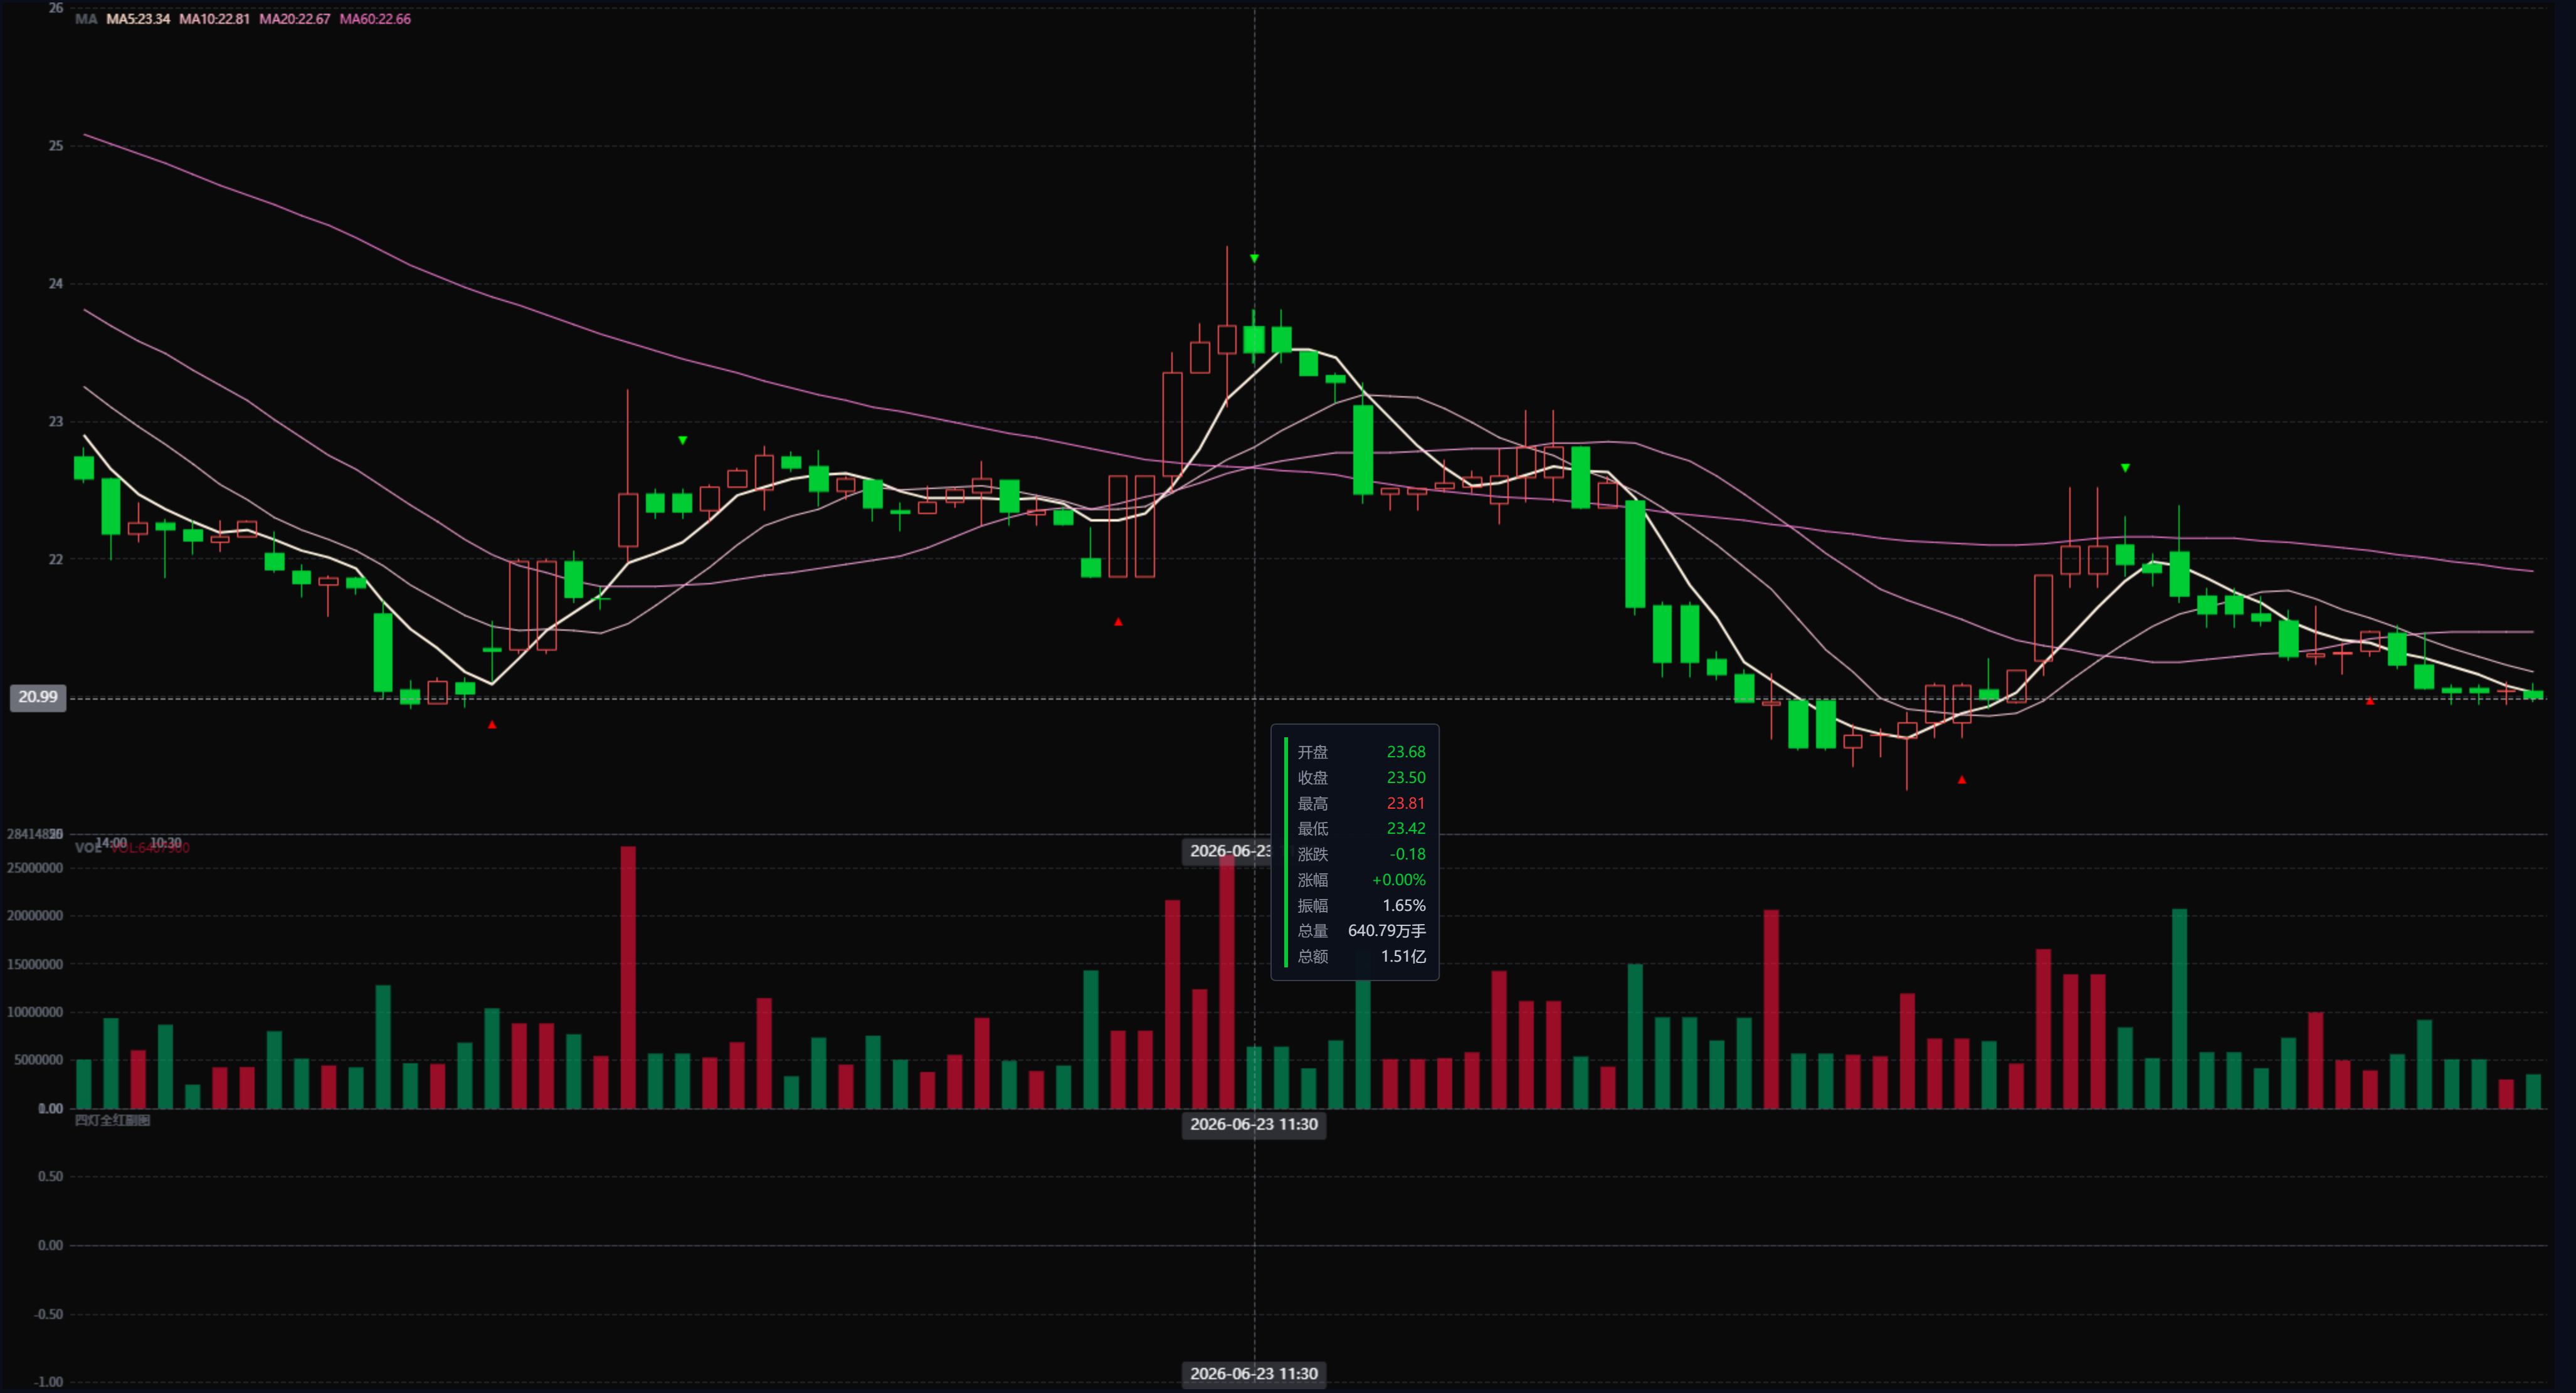Click the 20000000 volume axis label

click(35, 916)
